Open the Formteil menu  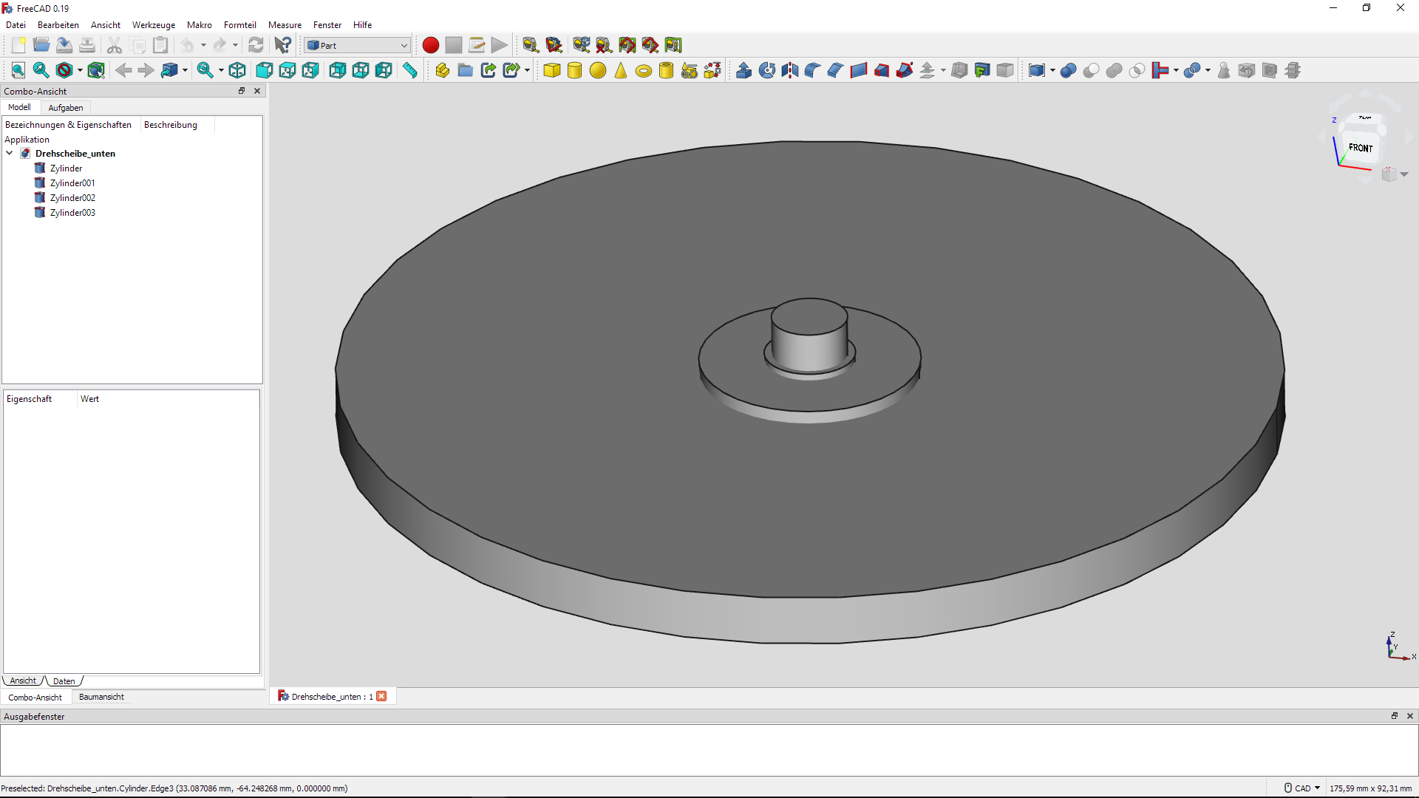pyautogui.click(x=239, y=24)
